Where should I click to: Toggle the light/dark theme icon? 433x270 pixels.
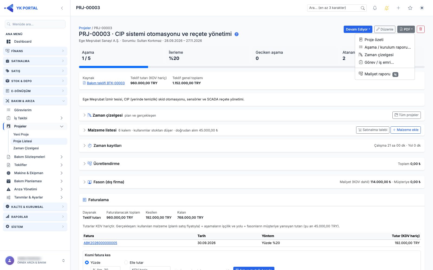(422, 8)
